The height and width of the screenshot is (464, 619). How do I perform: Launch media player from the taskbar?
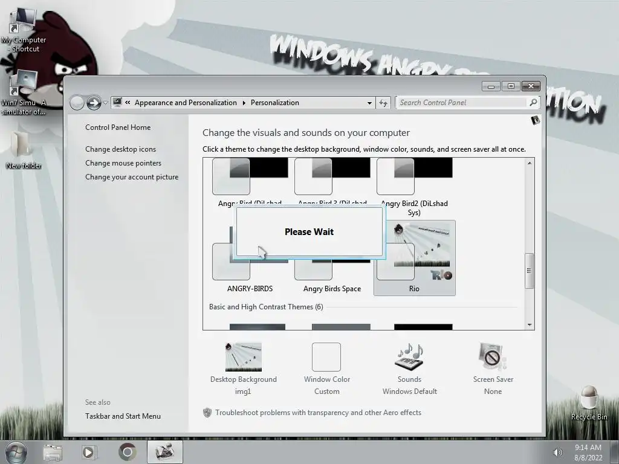point(89,452)
